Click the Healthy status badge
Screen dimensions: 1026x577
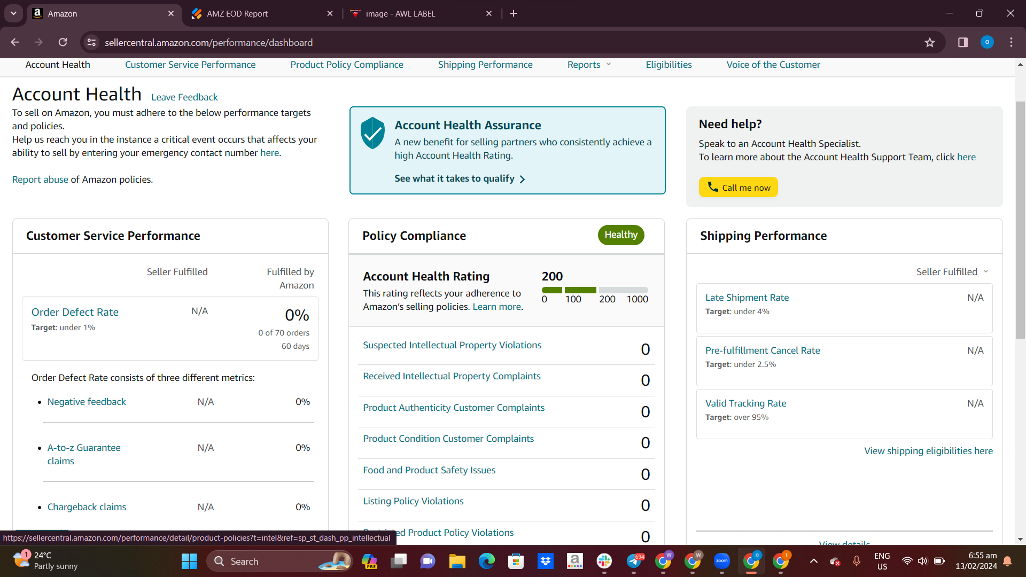click(621, 235)
